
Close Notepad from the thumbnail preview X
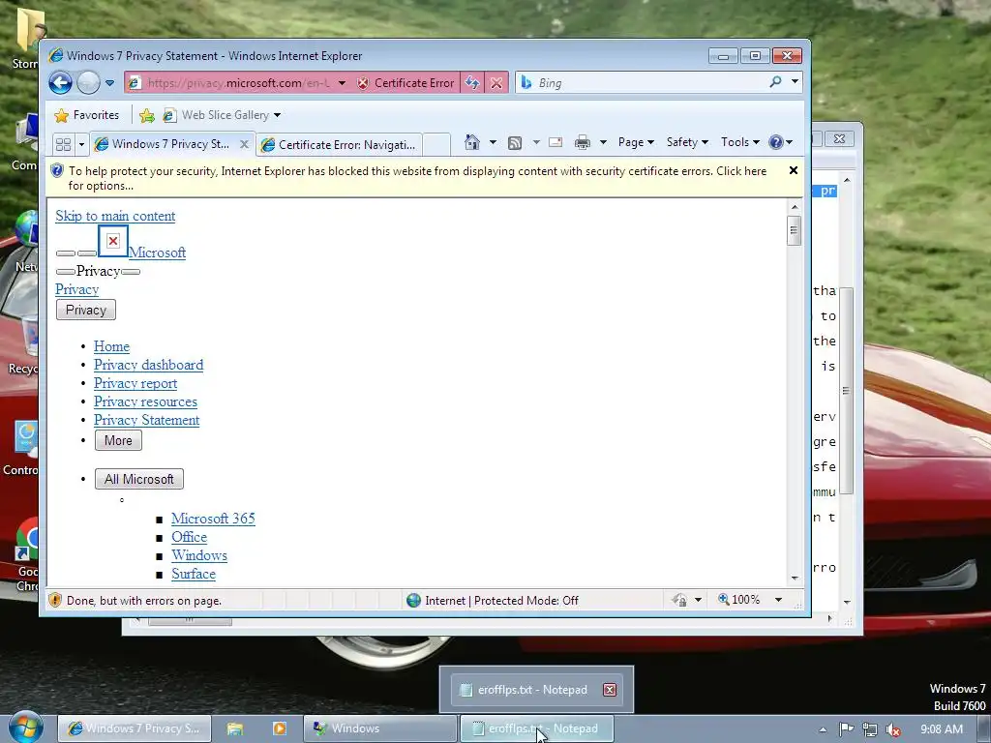click(x=610, y=690)
